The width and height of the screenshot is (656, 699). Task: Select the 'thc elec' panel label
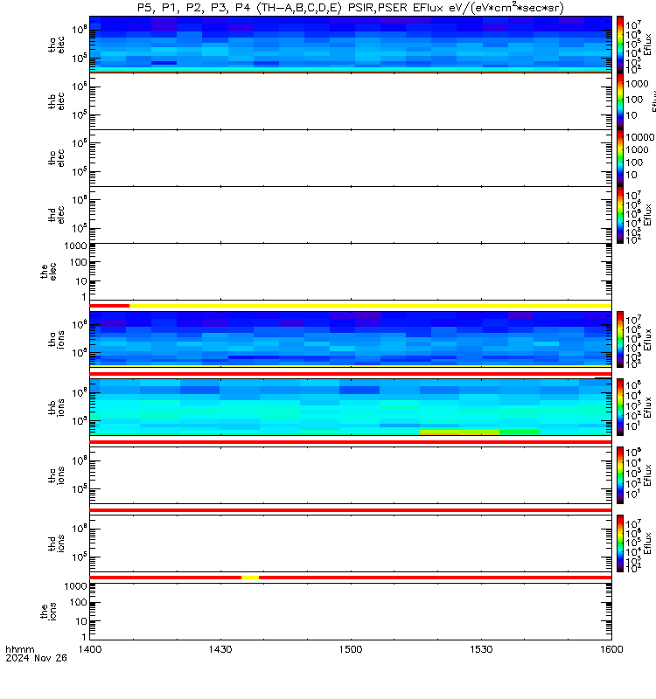click(x=56, y=158)
